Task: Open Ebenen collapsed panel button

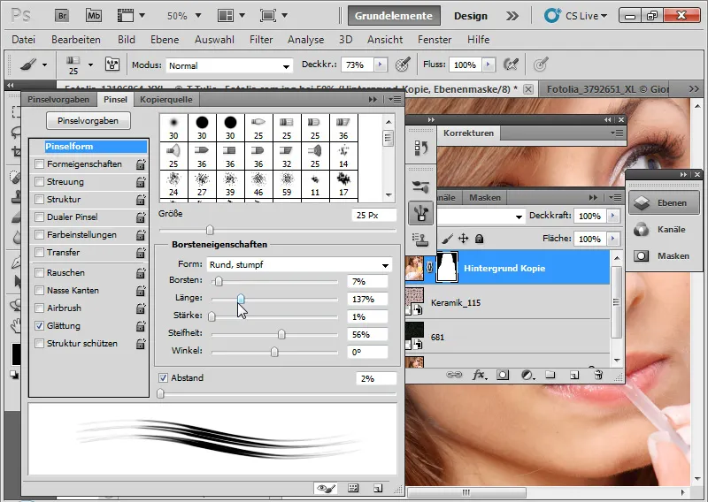Action: click(x=665, y=203)
